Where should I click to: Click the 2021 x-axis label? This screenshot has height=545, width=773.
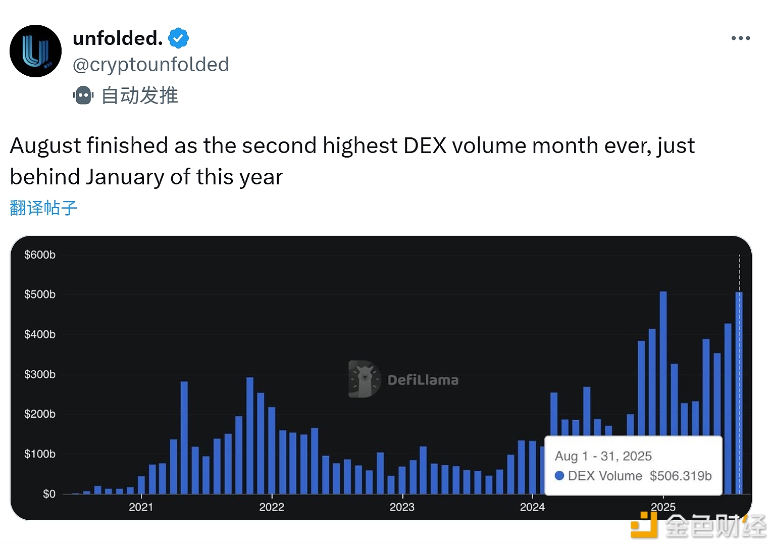(141, 507)
